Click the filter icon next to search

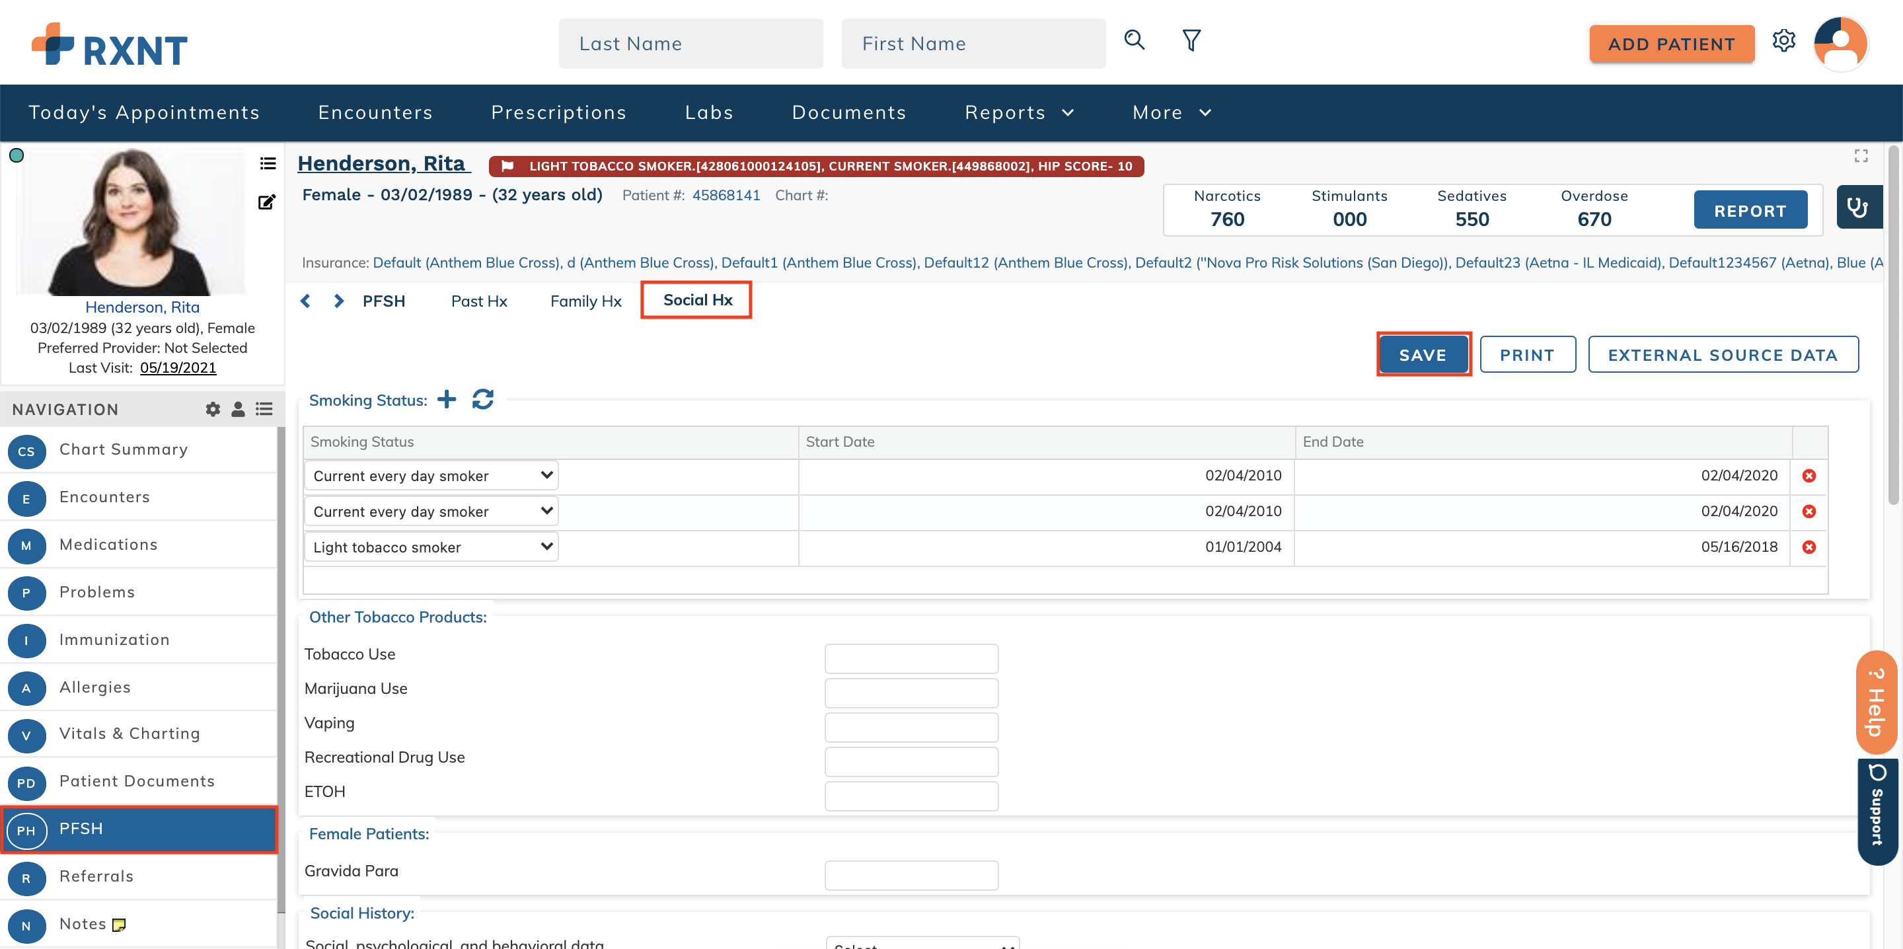(x=1191, y=42)
